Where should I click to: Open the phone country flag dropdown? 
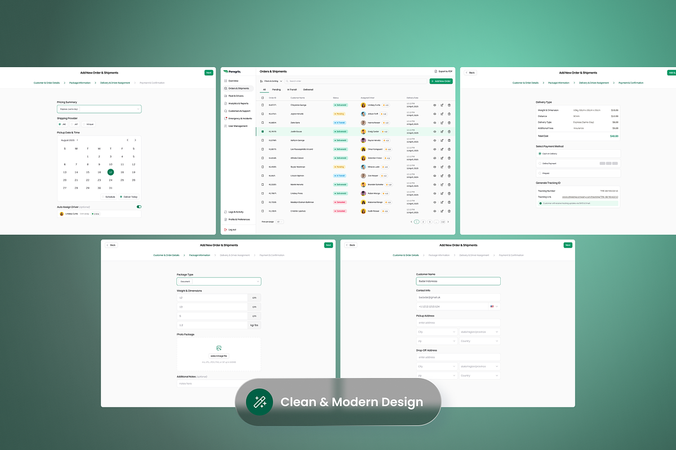(x=494, y=307)
